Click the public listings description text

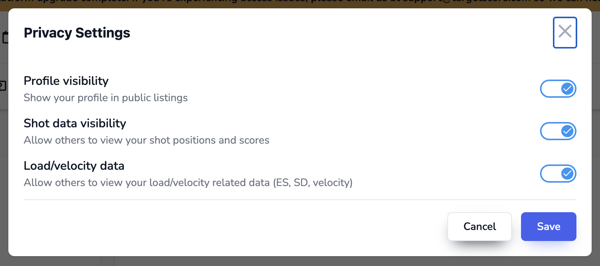[106, 98]
